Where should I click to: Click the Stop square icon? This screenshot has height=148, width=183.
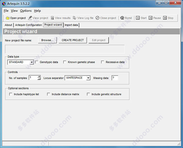165,18
